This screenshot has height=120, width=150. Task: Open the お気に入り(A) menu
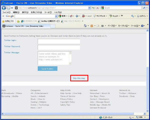point(36,12)
